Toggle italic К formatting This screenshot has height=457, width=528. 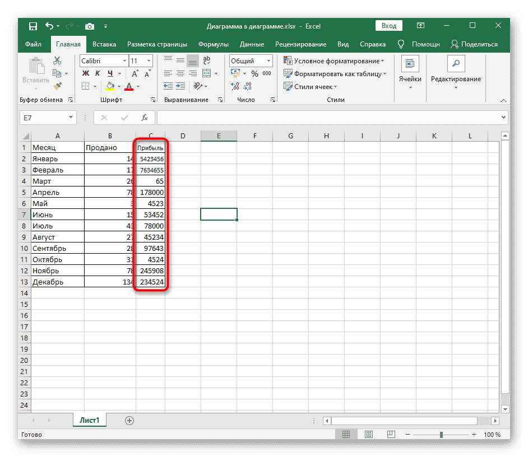tap(98, 73)
